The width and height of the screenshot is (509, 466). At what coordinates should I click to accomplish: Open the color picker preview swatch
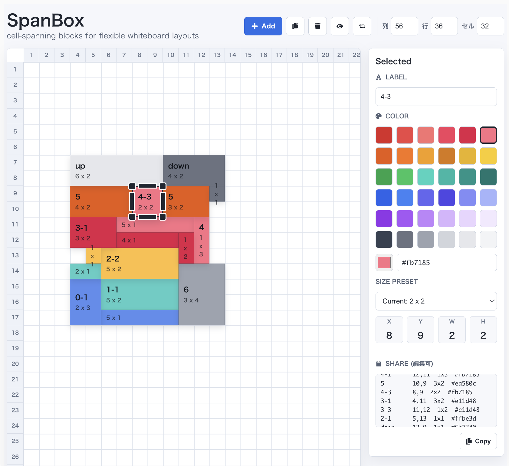point(384,262)
